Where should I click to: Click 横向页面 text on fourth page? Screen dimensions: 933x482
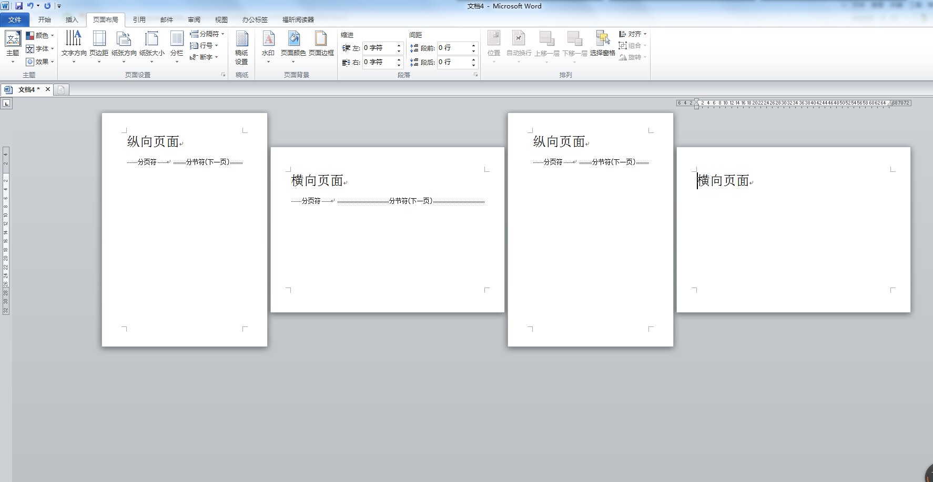723,180
